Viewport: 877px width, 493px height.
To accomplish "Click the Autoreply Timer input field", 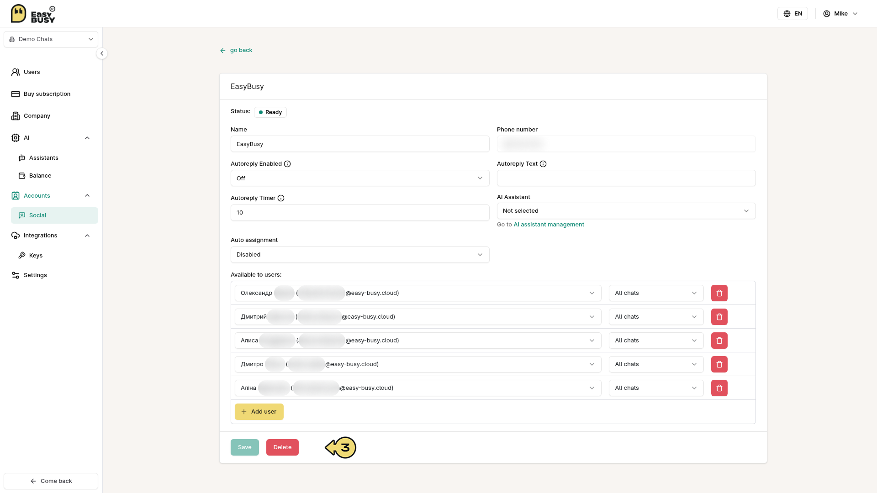I will (360, 213).
